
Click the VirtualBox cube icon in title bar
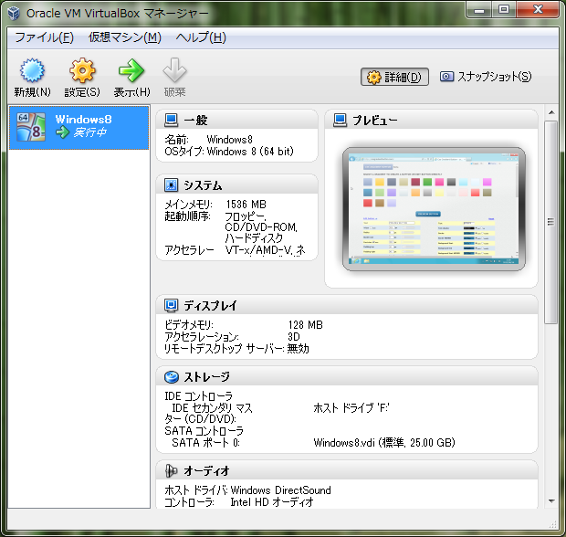pyautogui.click(x=14, y=14)
